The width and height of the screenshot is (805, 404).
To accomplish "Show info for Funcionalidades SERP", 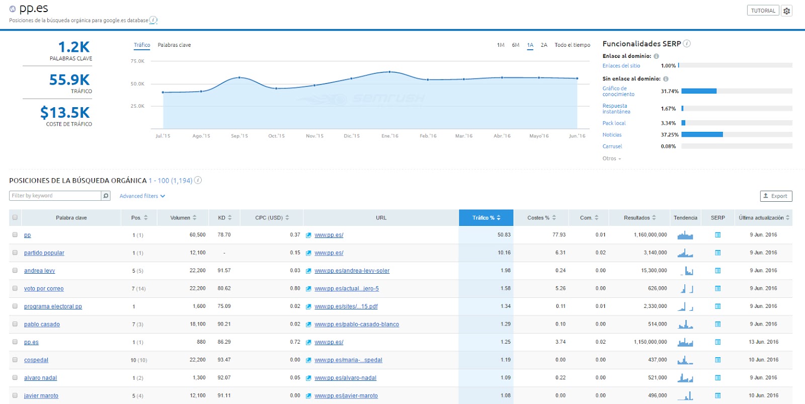I will tap(687, 44).
